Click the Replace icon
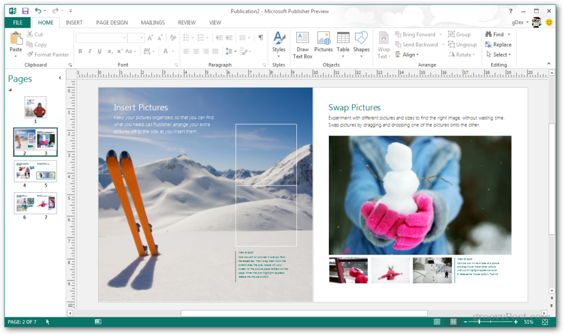This screenshot has width=564, height=335. pyautogui.click(x=498, y=44)
